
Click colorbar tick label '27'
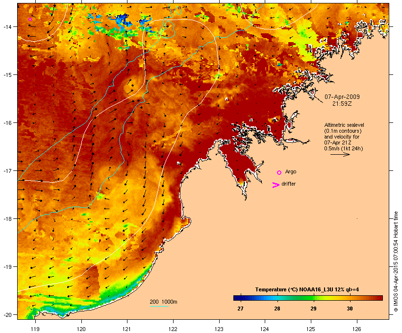click(x=240, y=309)
